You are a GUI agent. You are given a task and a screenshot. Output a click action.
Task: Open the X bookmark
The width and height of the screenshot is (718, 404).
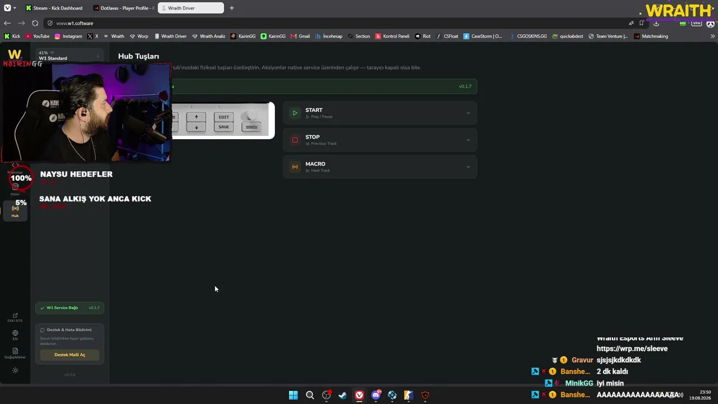pyautogui.click(x=93, y=36)
